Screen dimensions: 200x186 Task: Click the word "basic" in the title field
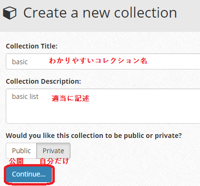point(20,62)
